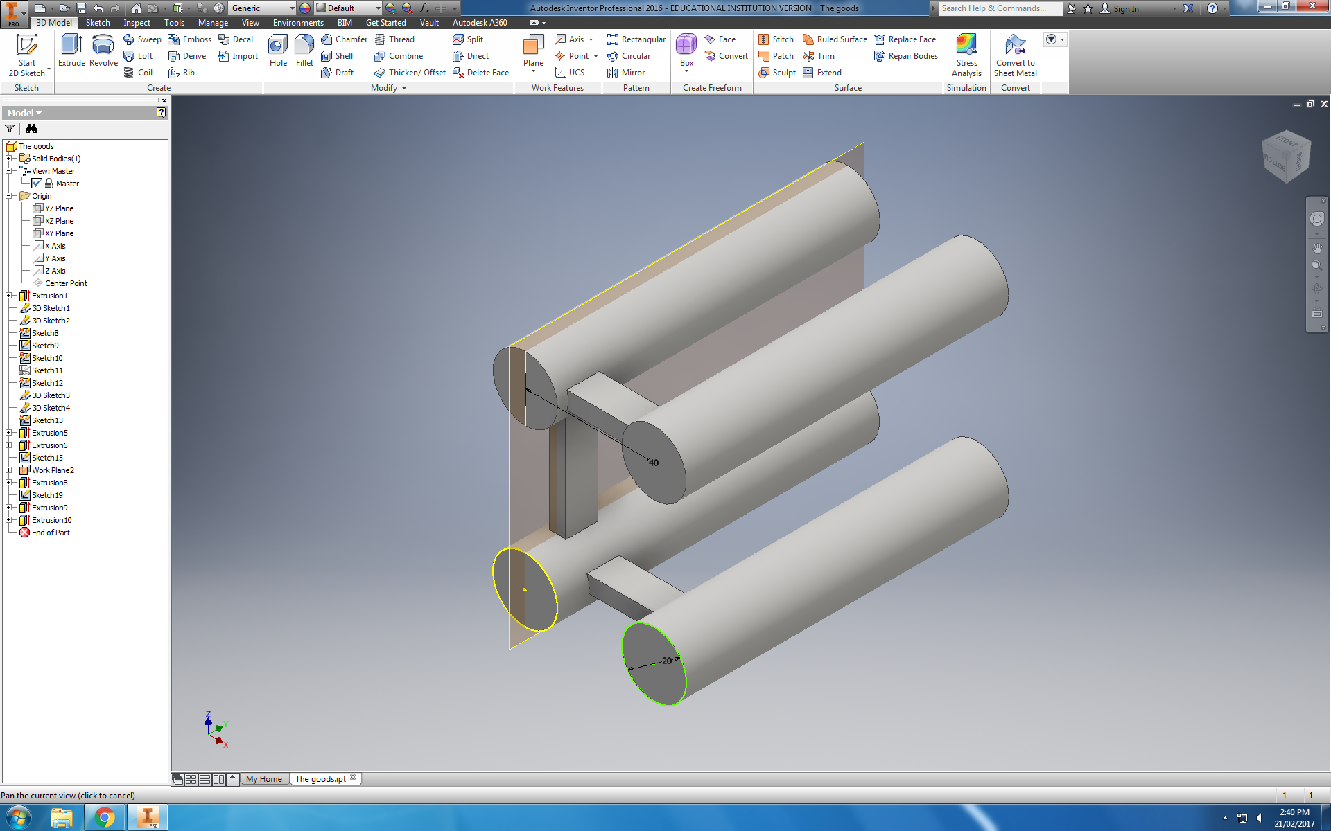Select the Sketch8 tree item
1331x831 pixels.
pos(45,333)
